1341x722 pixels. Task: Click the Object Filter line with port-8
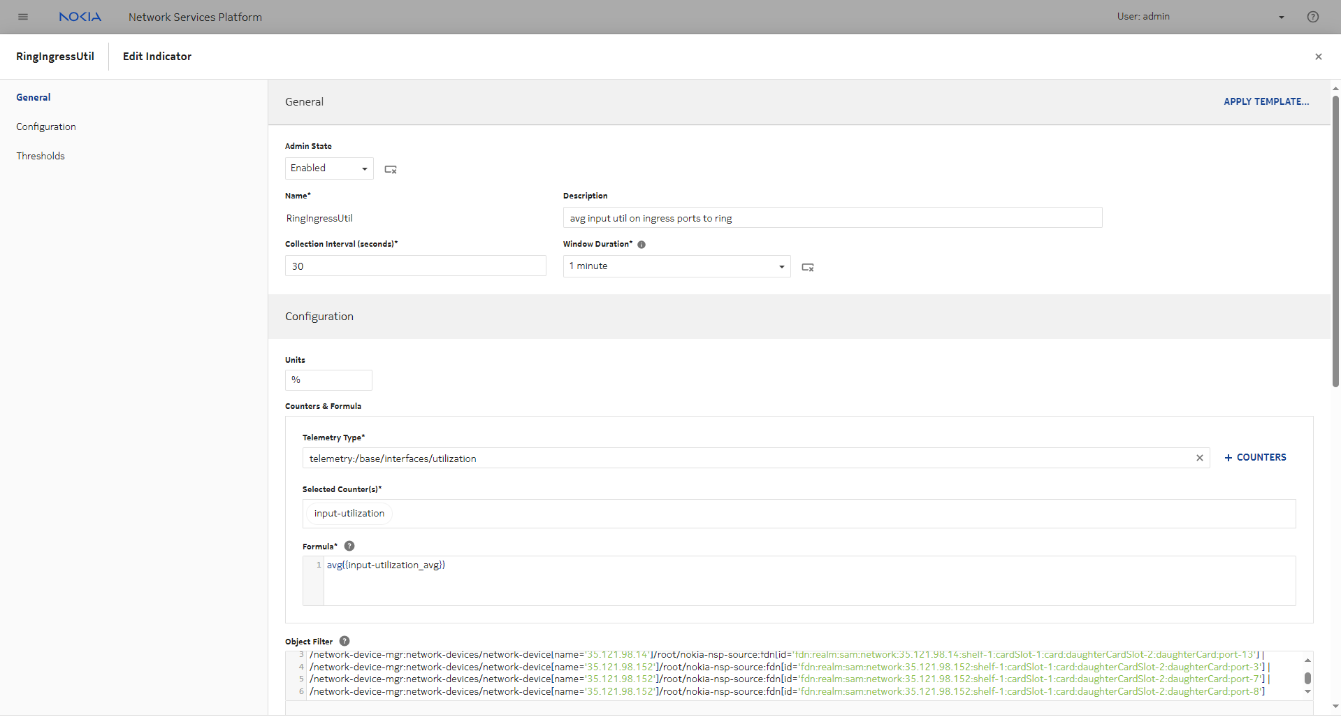[787, 691]
